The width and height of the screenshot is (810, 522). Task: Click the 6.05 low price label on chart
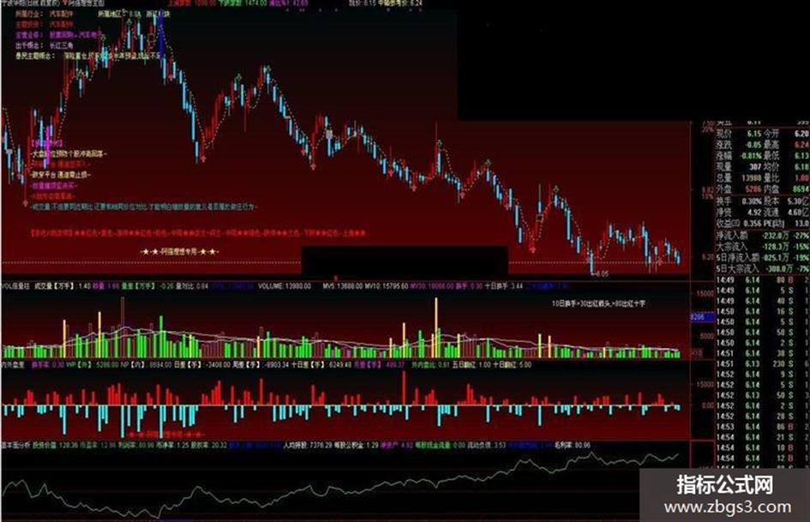point(603,274)
